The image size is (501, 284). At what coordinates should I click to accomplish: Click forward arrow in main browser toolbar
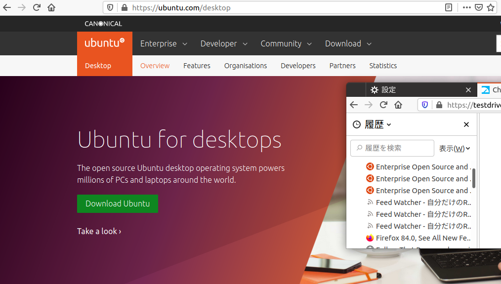pyautogui.click(x=22, y=7)
